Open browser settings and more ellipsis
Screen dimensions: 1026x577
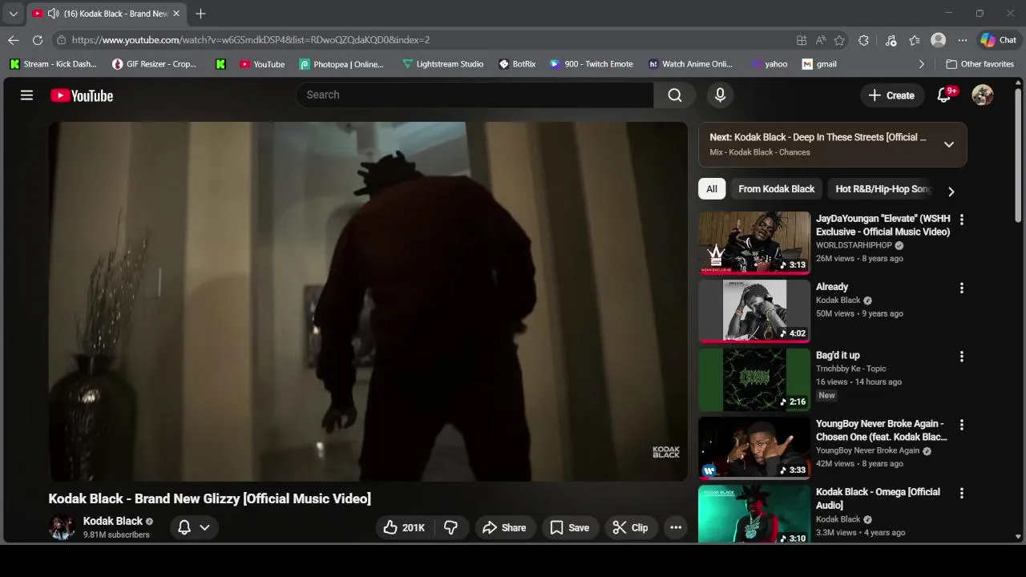point(963,40)
